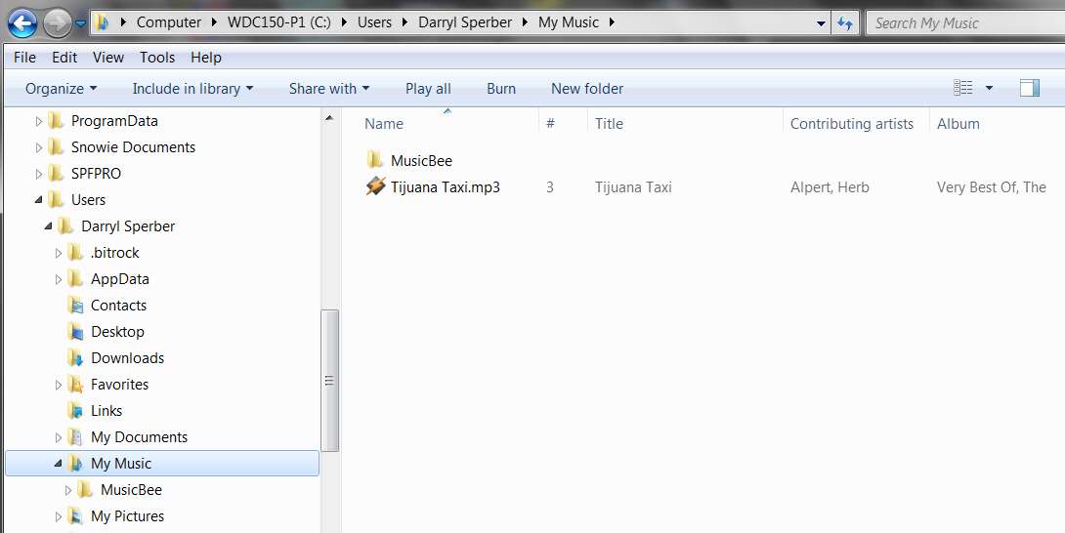The height and width of the screenshot is (533, 1065).
Task: Expand the AppData tree node
Action: [x=59, y=280]
